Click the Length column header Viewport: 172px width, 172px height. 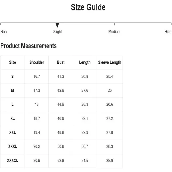[x=85, y=62]
